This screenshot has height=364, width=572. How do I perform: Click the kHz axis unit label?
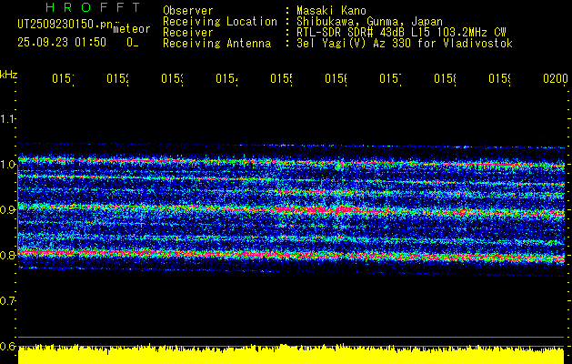click(x=8, y=75)
